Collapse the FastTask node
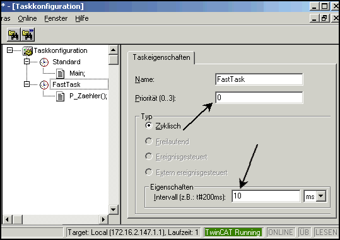 26,84
